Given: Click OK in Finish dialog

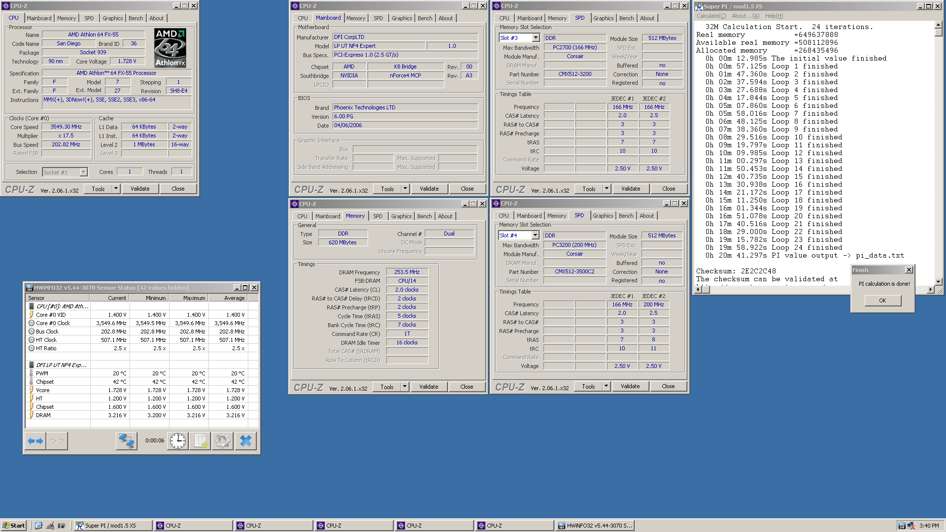Looking at the screenshot, I should [x=882, y=300].
